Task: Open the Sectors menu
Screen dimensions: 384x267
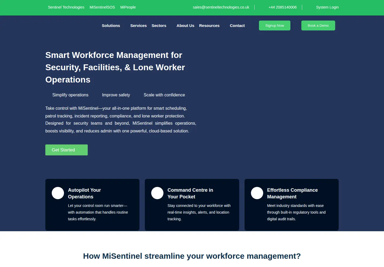Action: [x=159, y=26]
